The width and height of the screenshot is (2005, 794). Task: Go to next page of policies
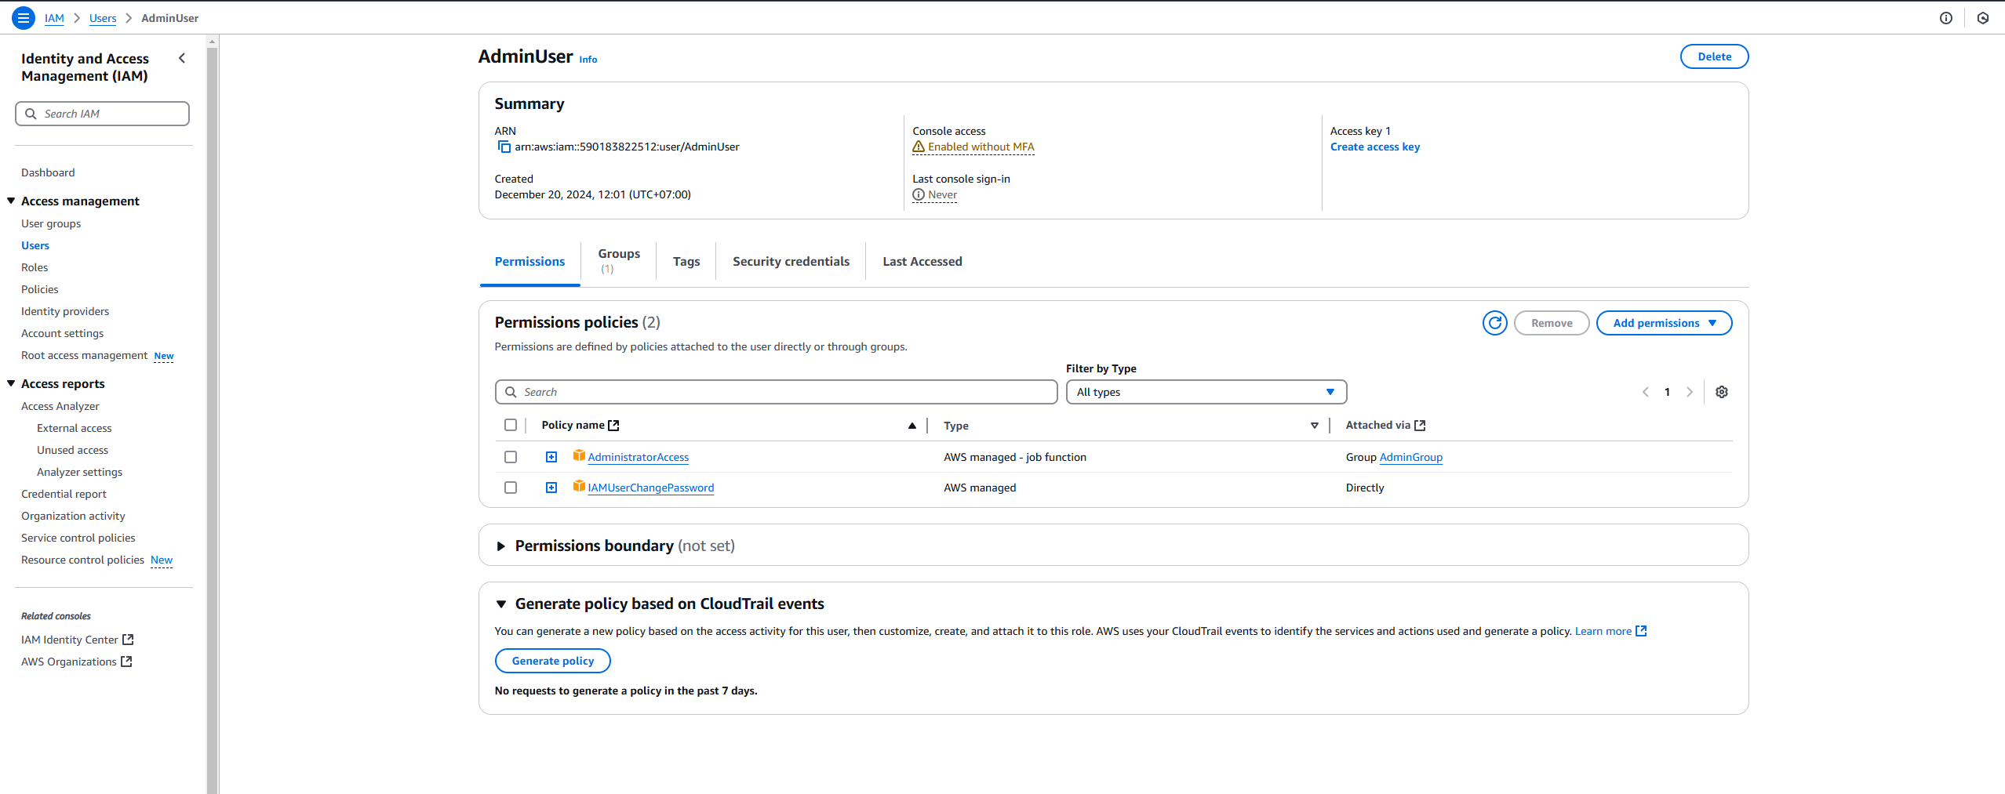[1689, 392]
